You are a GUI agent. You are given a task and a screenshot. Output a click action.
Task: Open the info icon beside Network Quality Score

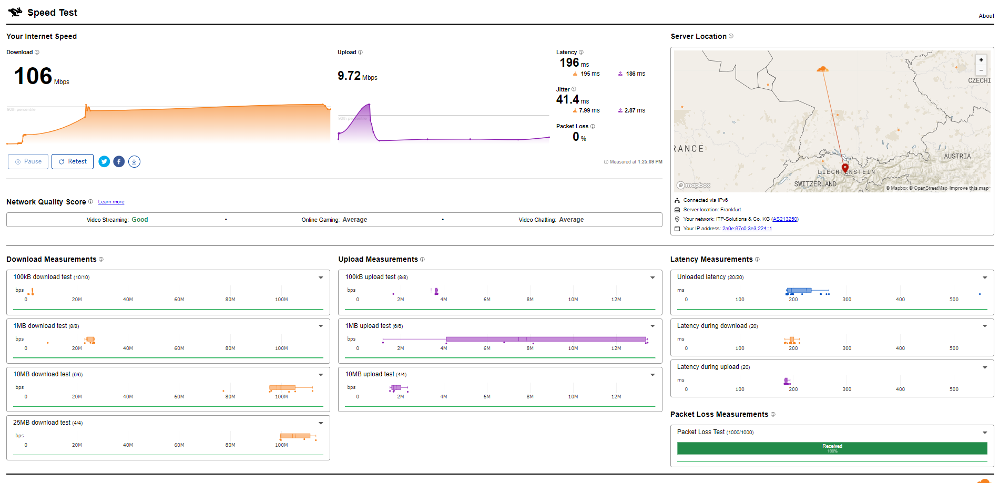coord(90,202)
